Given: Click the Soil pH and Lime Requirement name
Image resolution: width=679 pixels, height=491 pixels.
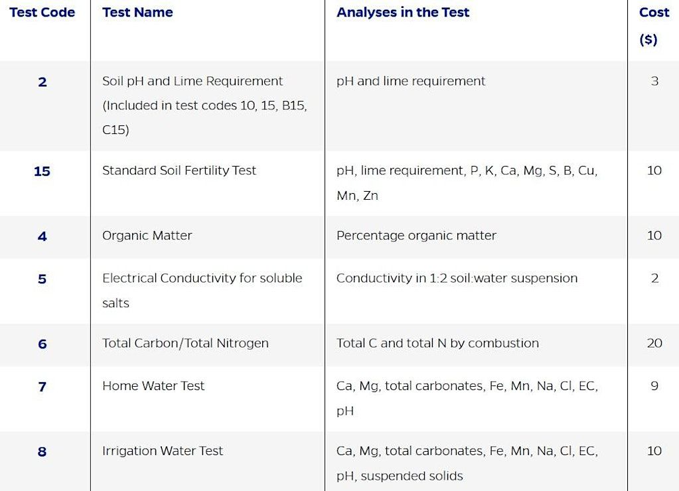Looking at the screenshot, I should tap(192, 82).
